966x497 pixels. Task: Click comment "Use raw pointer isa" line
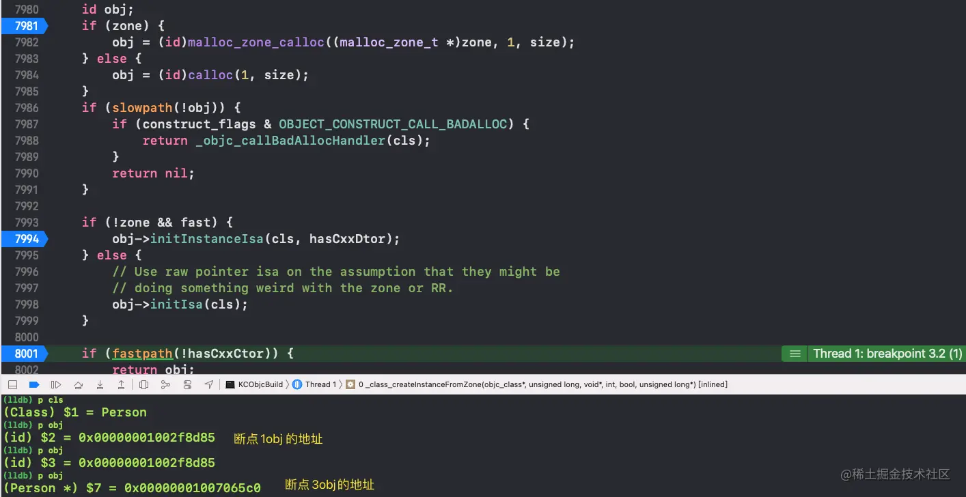336,272
